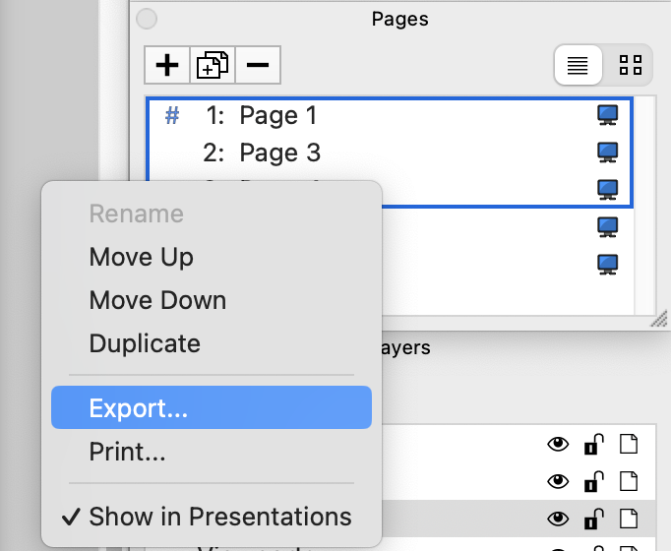Screen dimensions: 671x551
Task: Click the add page plus button
Action: (x=168, y=65)
